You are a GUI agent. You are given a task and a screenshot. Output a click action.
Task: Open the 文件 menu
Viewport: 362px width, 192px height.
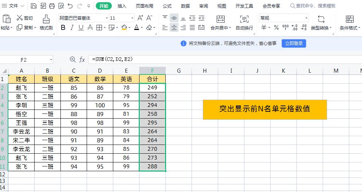[x=13, y=6]
